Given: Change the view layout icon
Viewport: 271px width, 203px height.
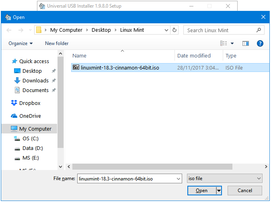Looking at the screenshot, I should point(224,43).
